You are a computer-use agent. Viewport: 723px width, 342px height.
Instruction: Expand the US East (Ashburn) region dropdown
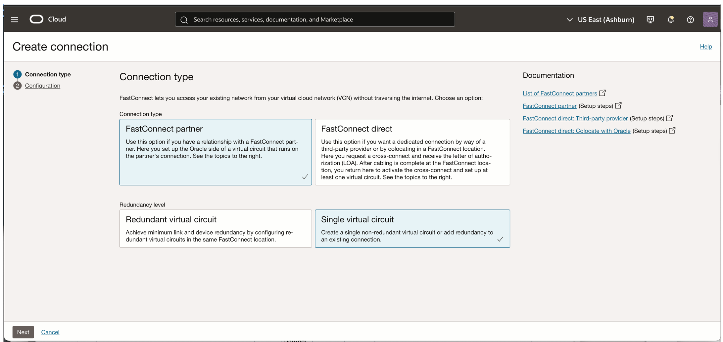click(600, 19)
